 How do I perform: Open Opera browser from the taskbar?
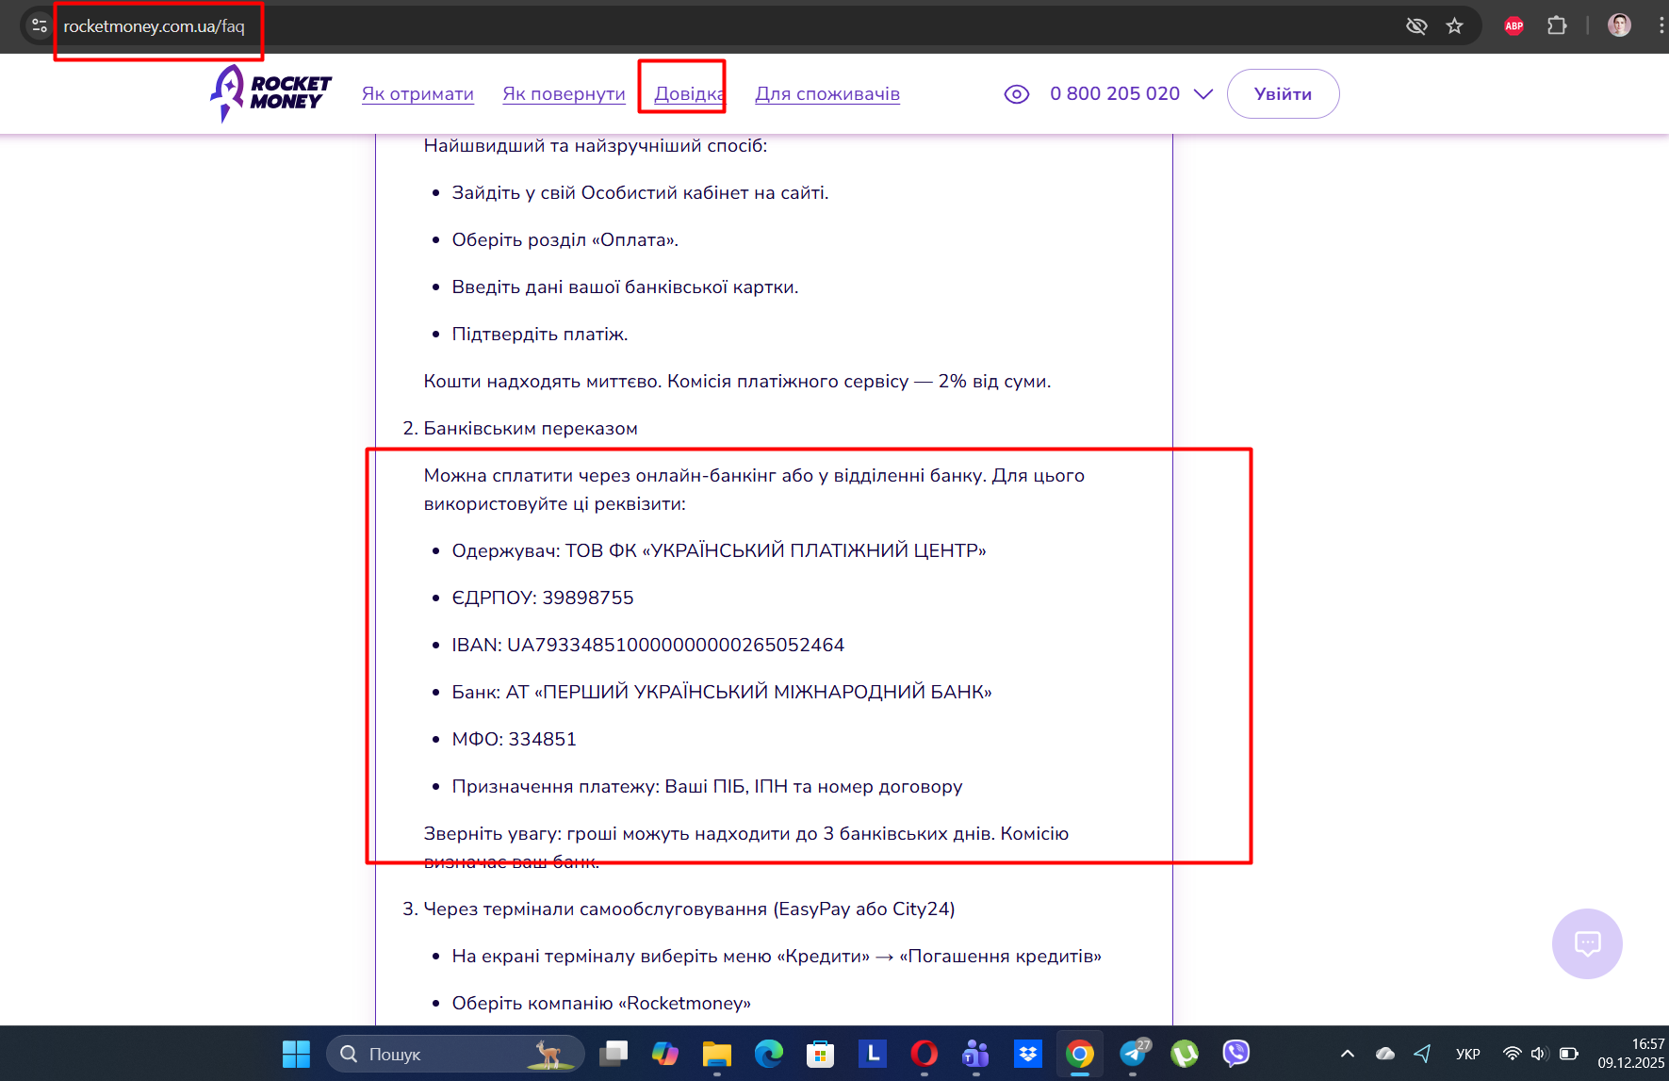pos(924,1054)
